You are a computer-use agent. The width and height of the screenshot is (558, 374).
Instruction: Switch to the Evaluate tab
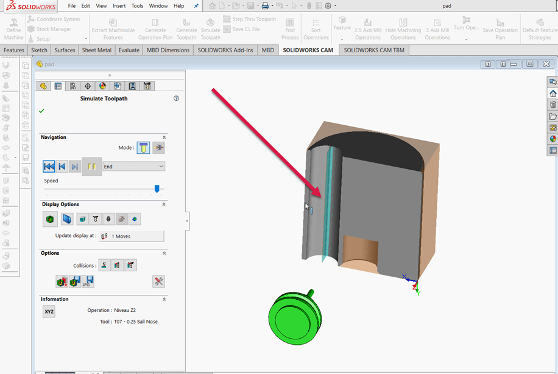tap(129, 50)
